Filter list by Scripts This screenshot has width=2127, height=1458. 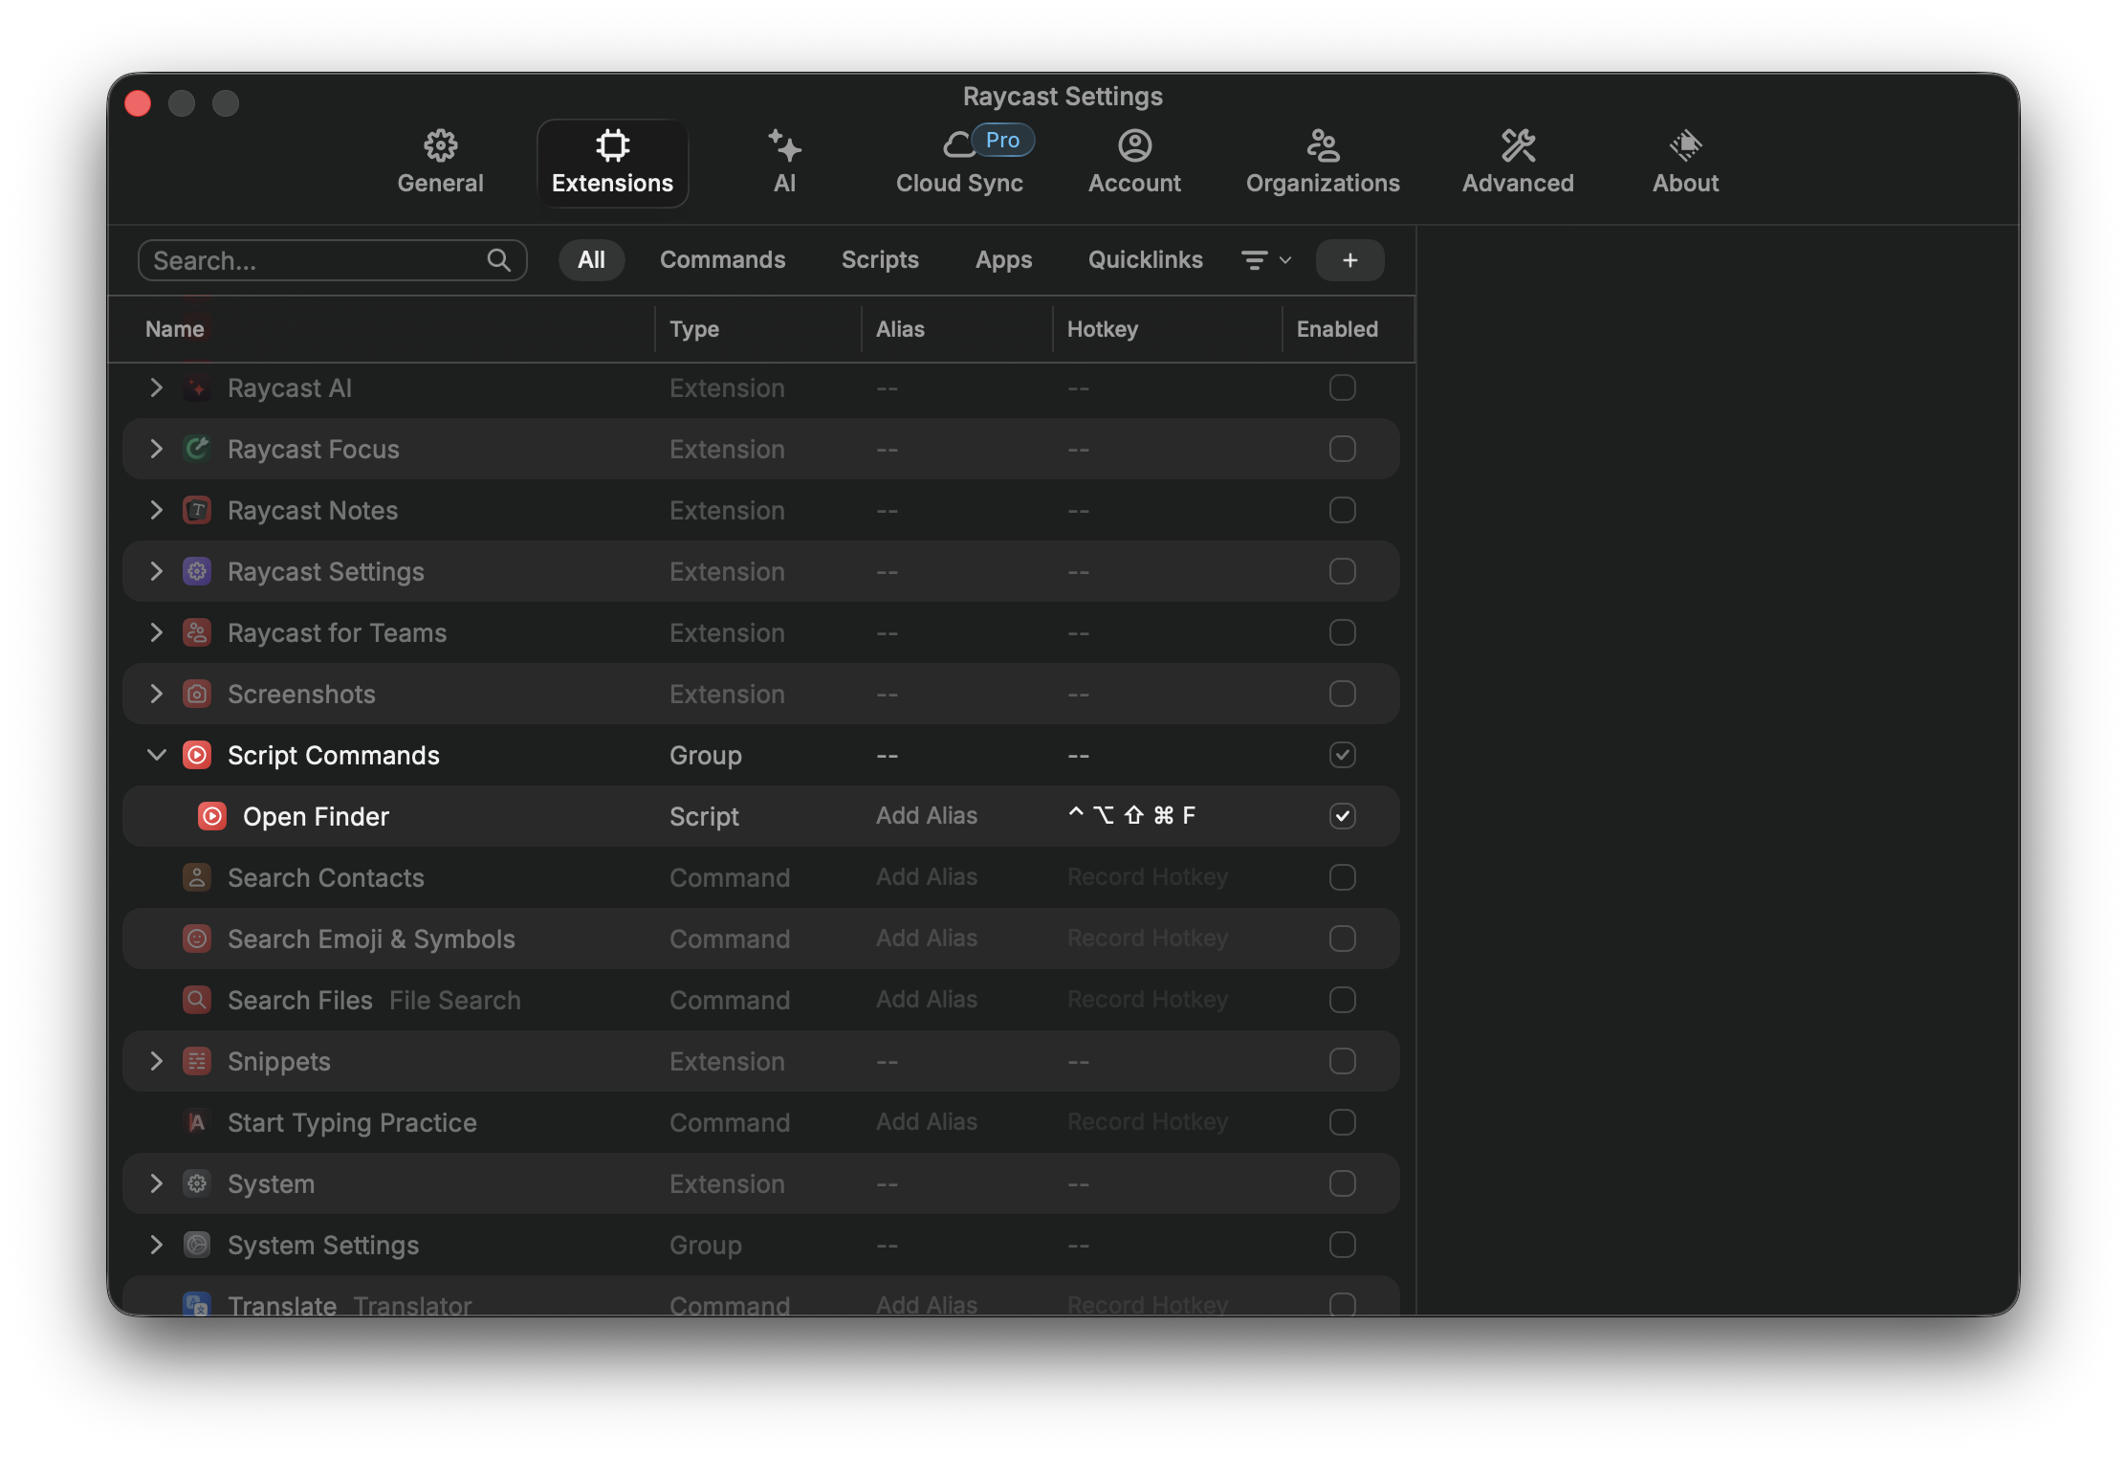point(880,260)
